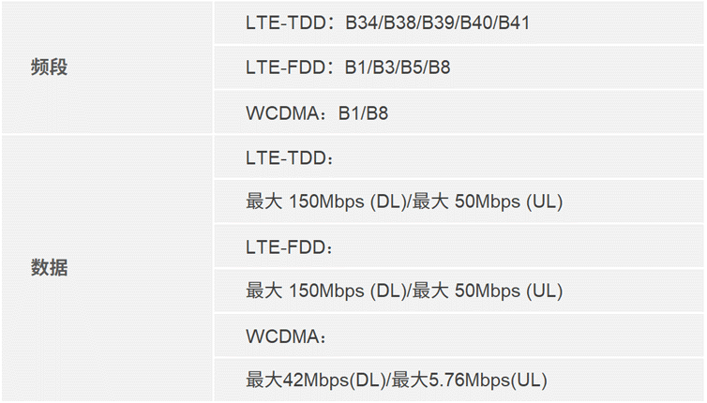
Task: Click the LTE-FDD label in data section
Action: point(290,247)
